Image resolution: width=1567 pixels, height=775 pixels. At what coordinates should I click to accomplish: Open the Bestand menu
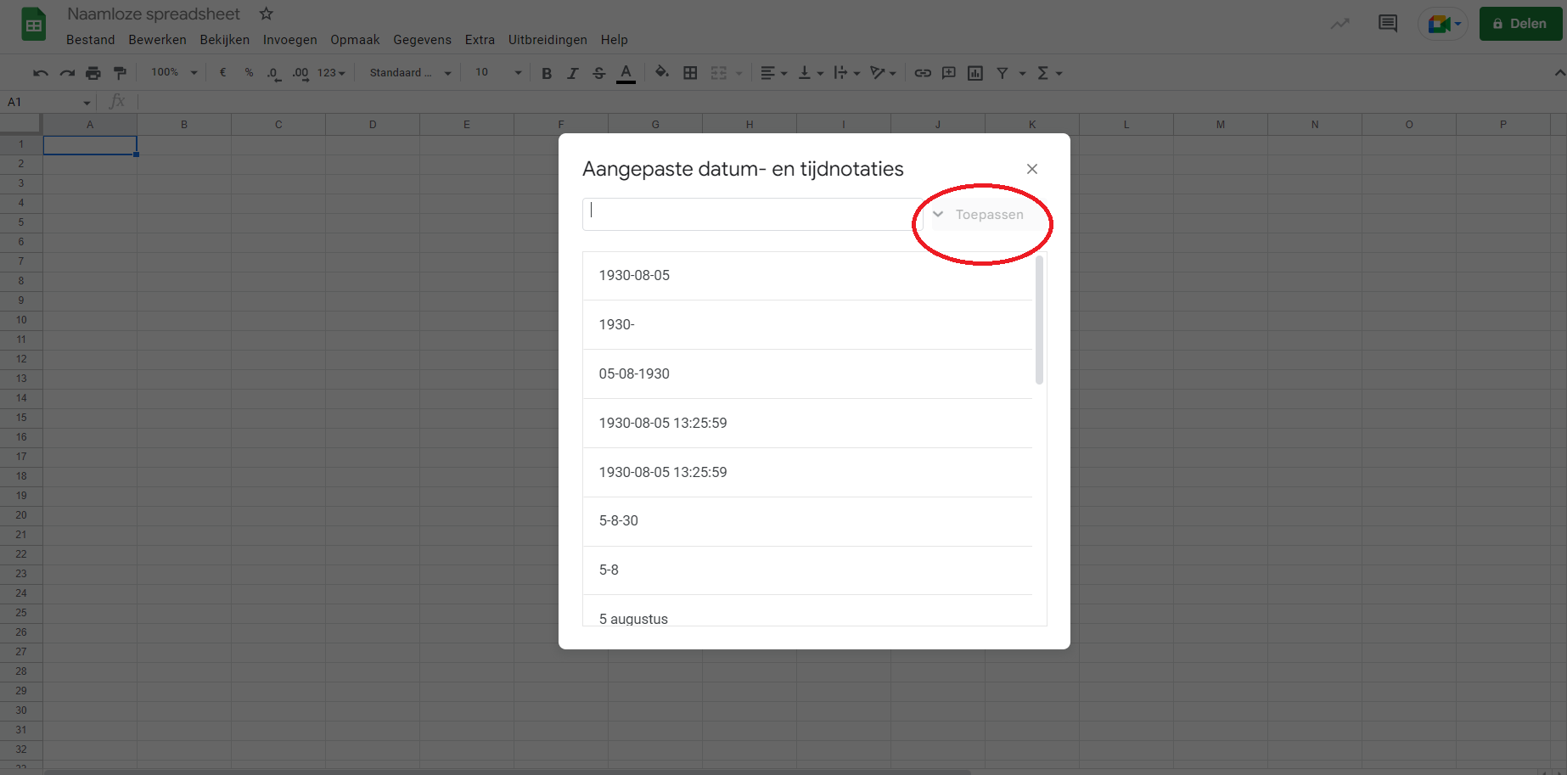tap(90, 39)
